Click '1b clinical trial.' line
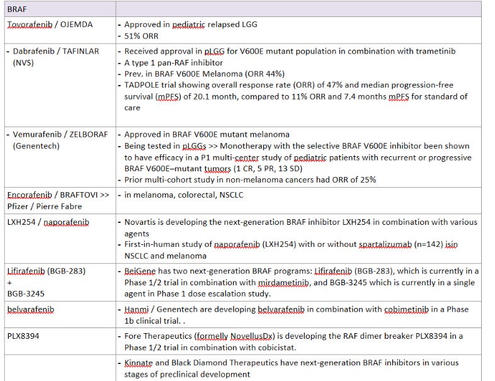The width and height of the screenshot is (495, 381). [155, 321]
